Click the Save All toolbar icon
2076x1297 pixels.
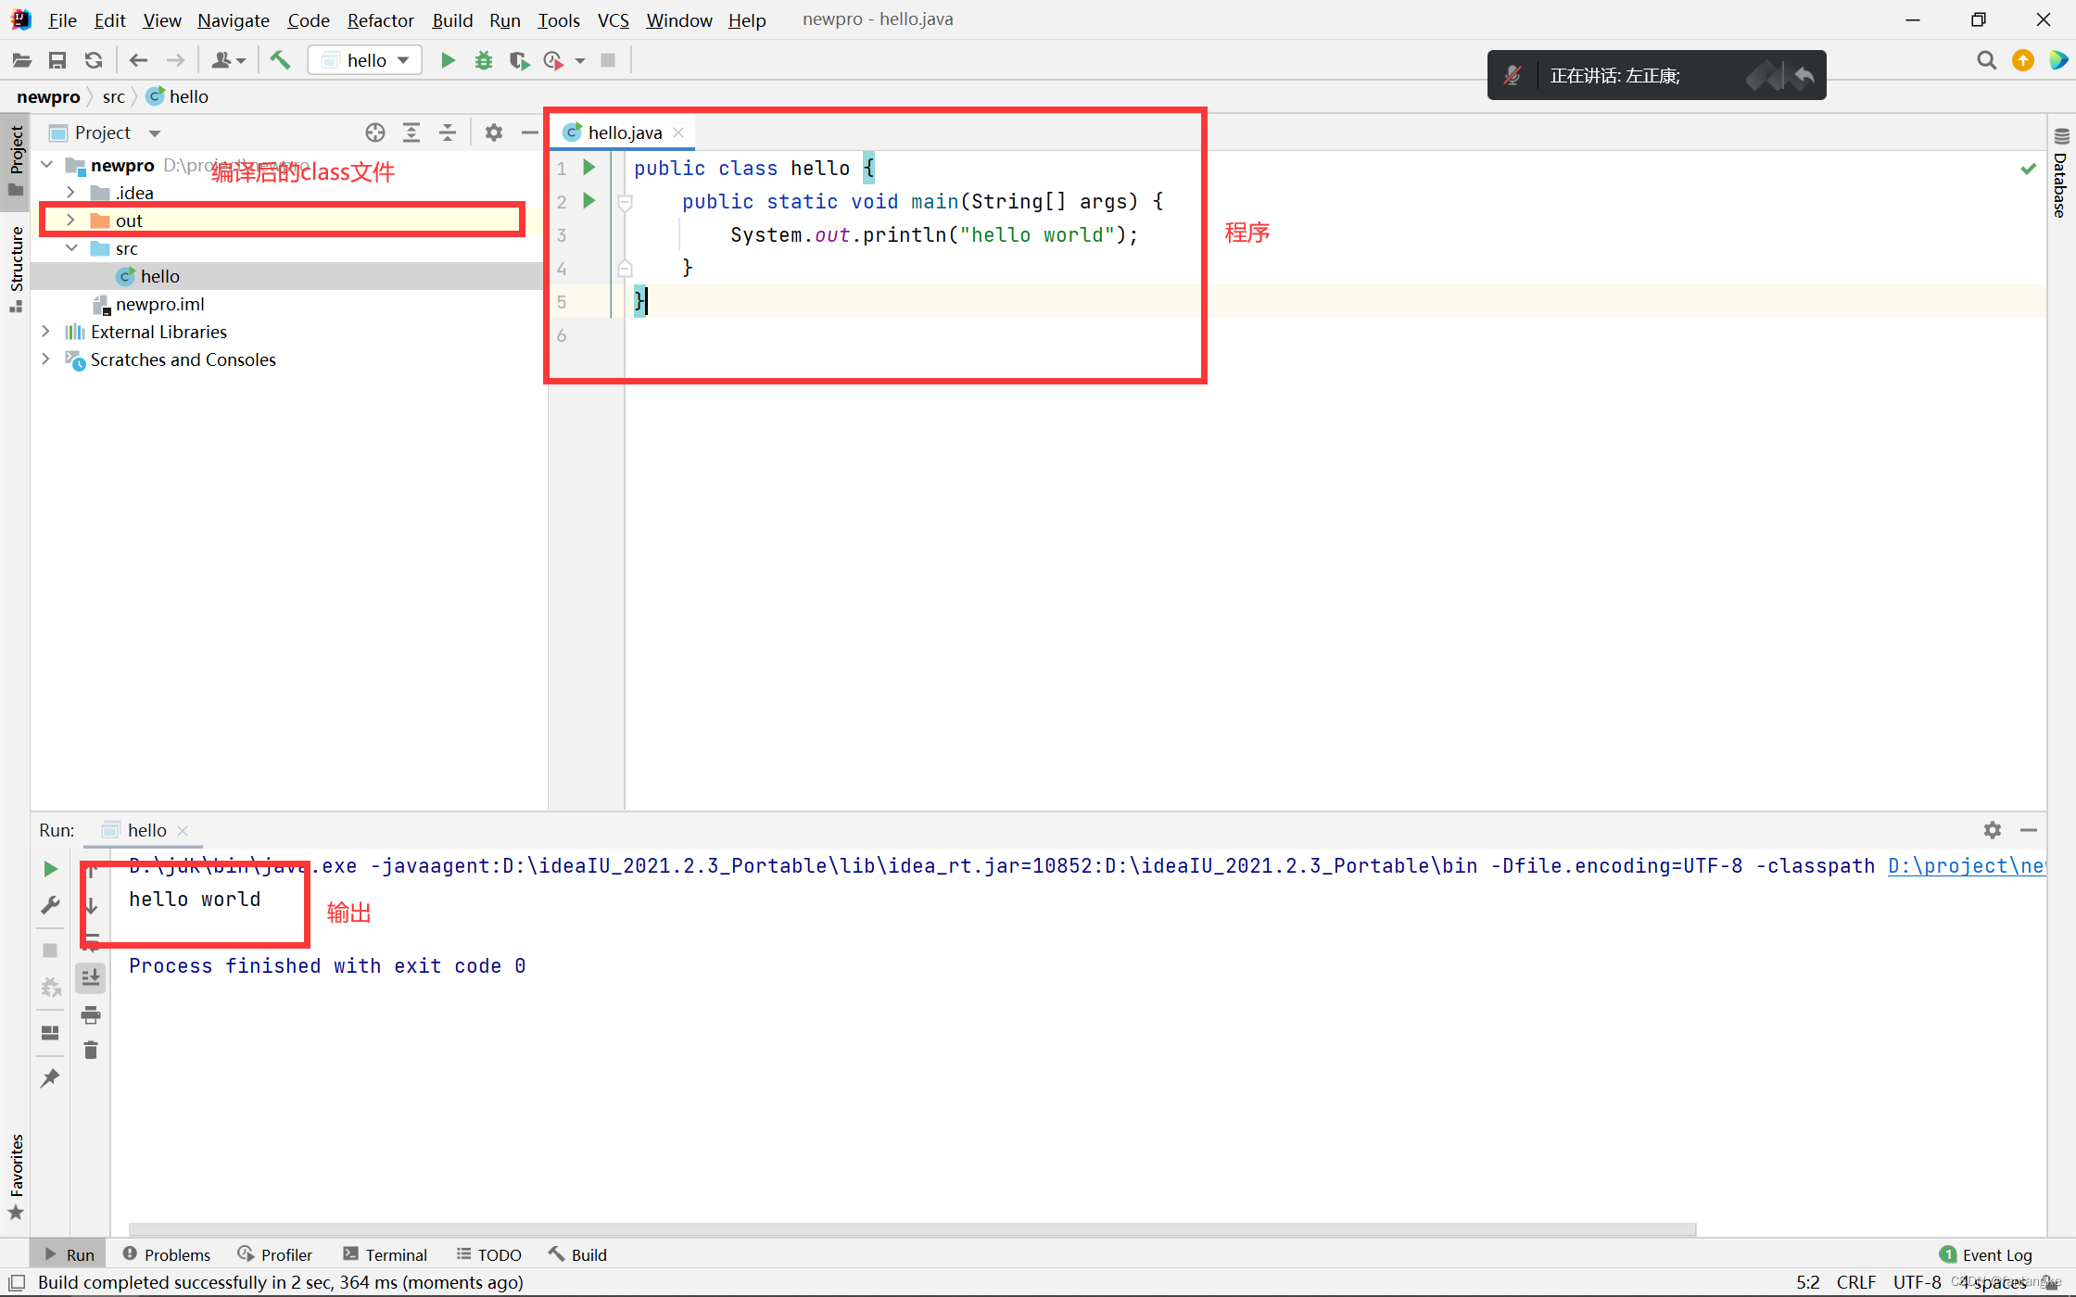pyautogui.click(x=57, y=60)
